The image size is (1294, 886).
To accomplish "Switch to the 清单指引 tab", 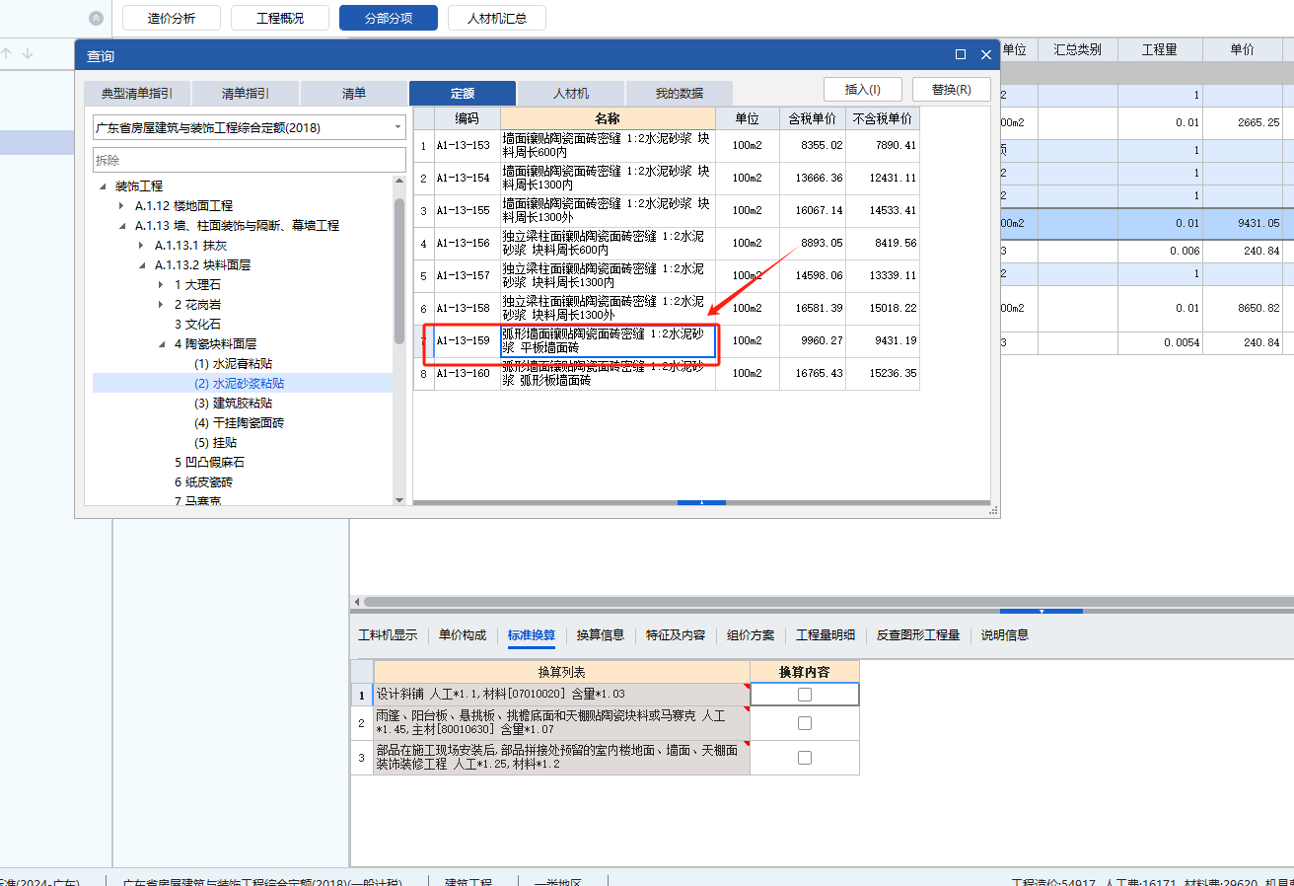I will click(x=246, y=92).
